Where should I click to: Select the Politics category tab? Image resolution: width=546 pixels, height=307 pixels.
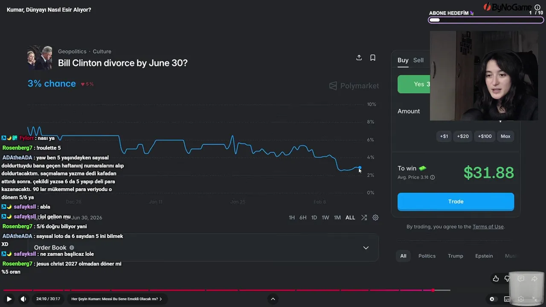tap(427, 256)
